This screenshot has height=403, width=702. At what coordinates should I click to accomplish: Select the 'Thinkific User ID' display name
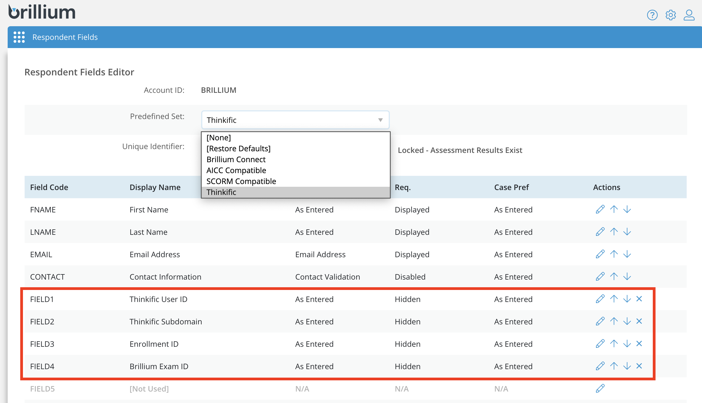[x=159, y=299]
